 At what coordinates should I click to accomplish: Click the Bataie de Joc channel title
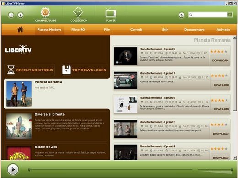pos(46,147)
